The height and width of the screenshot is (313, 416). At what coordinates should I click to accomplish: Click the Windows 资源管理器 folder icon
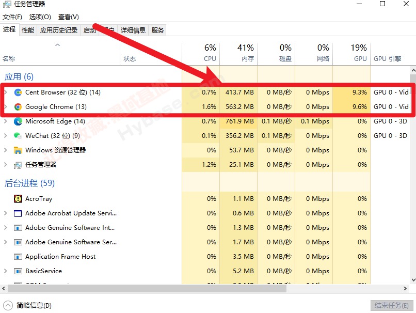[x=18, y=150]
